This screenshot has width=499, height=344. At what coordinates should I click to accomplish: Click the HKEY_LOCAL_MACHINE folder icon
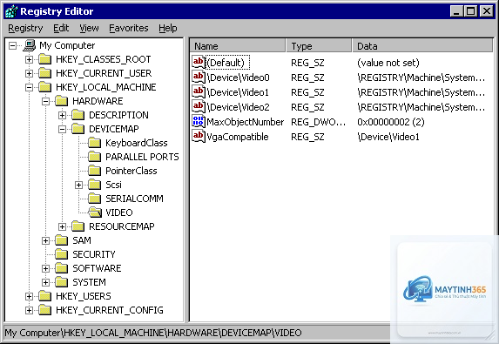(x=45, y=87)
